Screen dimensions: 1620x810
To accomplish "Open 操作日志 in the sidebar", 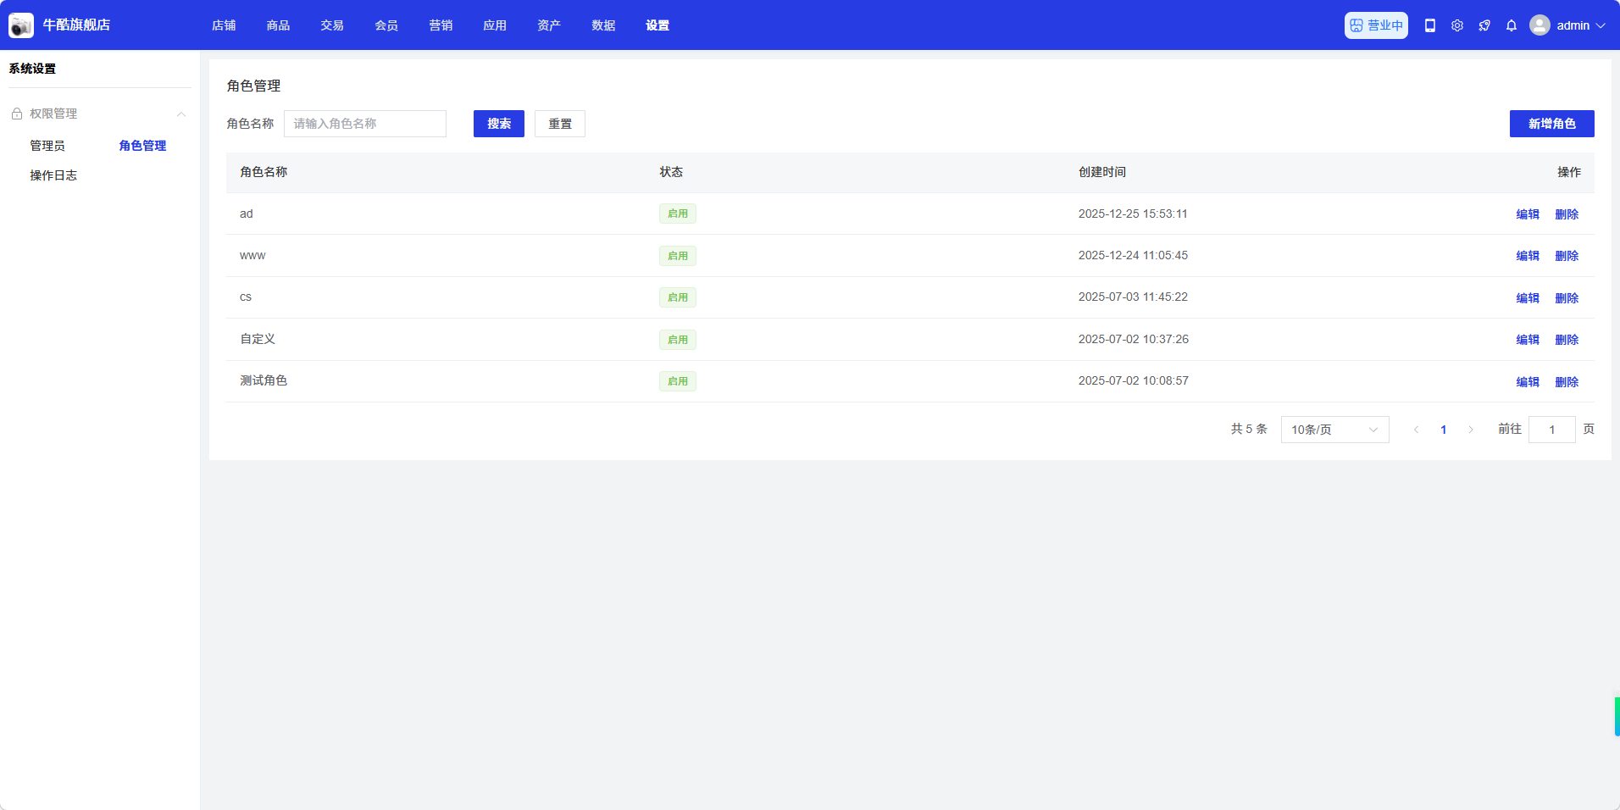I will click(x=53, y=175).
